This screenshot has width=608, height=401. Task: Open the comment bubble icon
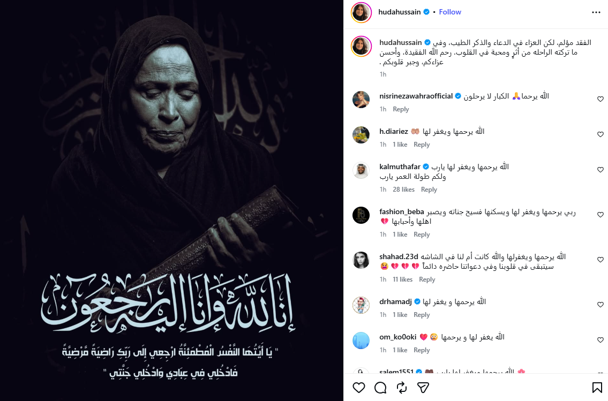point(380,388)
